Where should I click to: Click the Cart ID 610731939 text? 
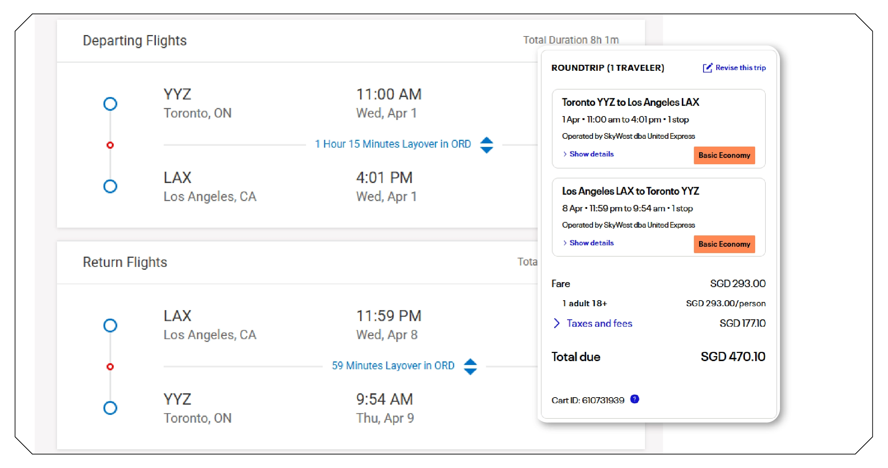point(588,400)
